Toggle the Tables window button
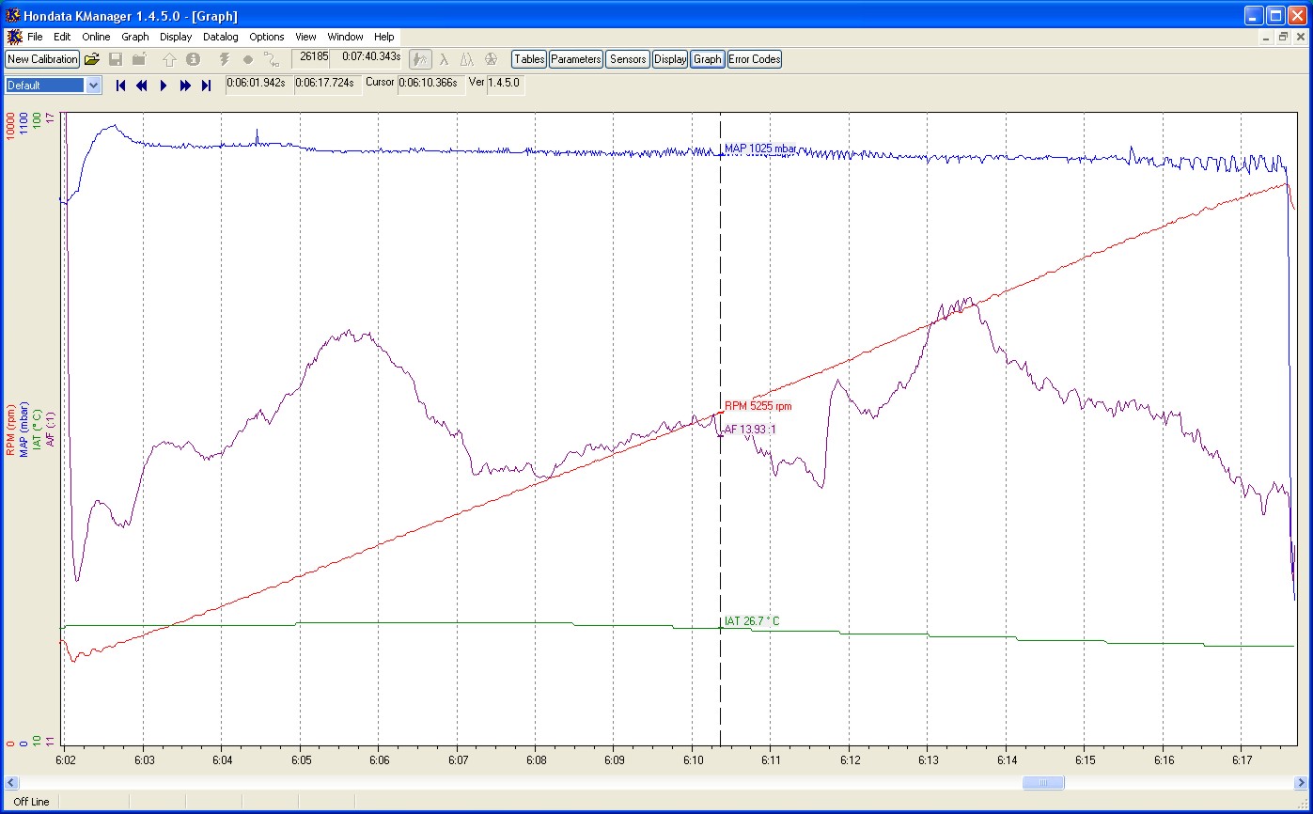This screenshot has width=1313, height=814. (x=529, y=59)
